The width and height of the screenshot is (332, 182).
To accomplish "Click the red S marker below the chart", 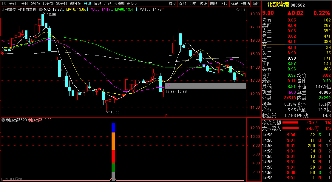I will (166, 115).
